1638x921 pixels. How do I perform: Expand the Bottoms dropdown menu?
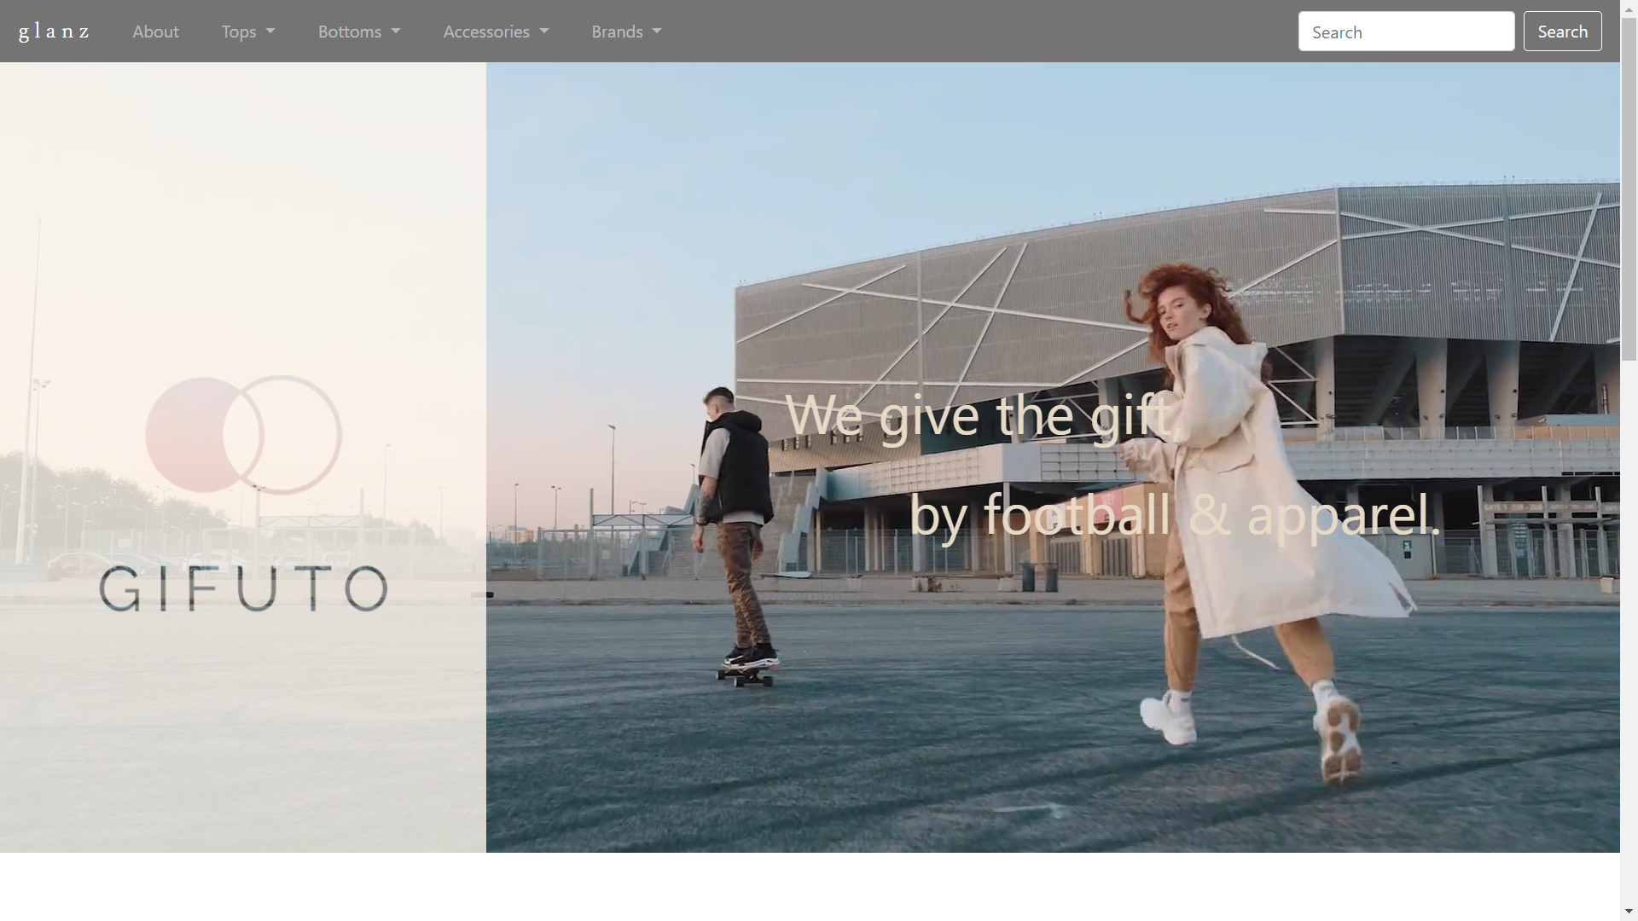tap(358, 32)
